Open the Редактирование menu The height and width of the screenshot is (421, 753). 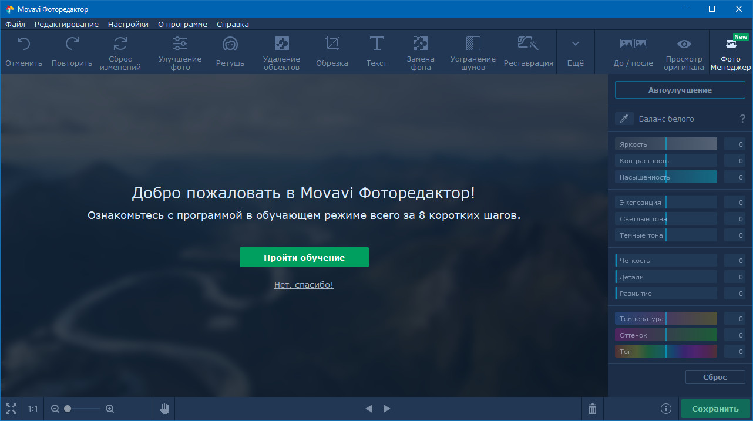[x=66, y=24]
